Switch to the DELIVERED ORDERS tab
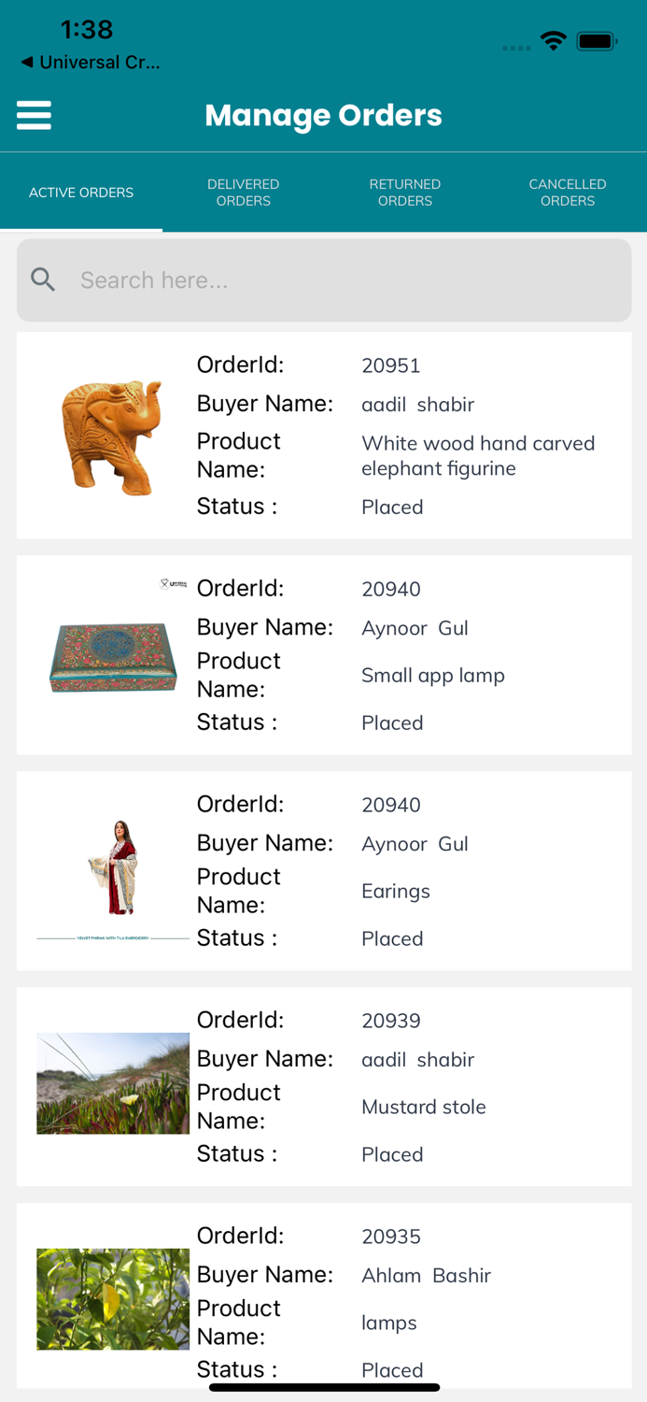Screen dimensions: 647x1402 [243, 192]
